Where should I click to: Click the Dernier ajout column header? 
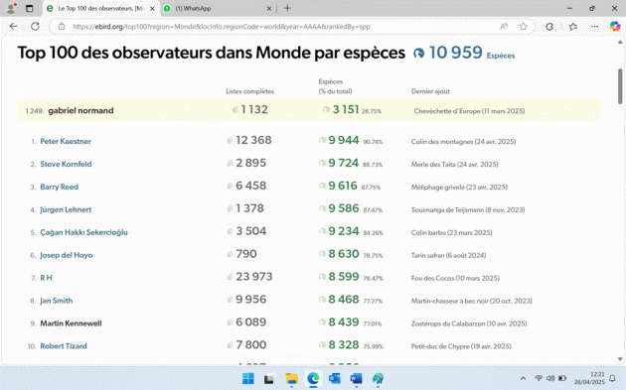(x=430, y=91)
